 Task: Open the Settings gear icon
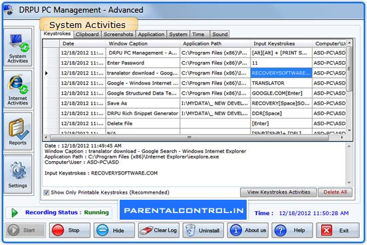tap(18, 174)
